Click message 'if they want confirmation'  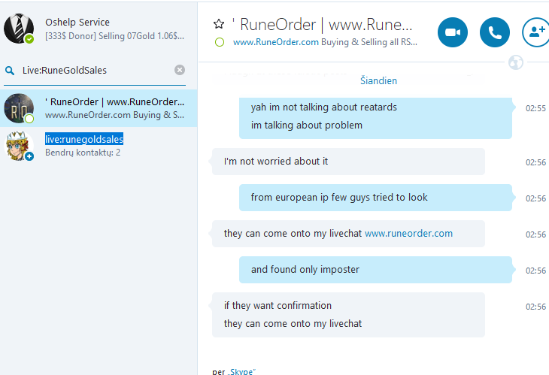tap(278, 305)
